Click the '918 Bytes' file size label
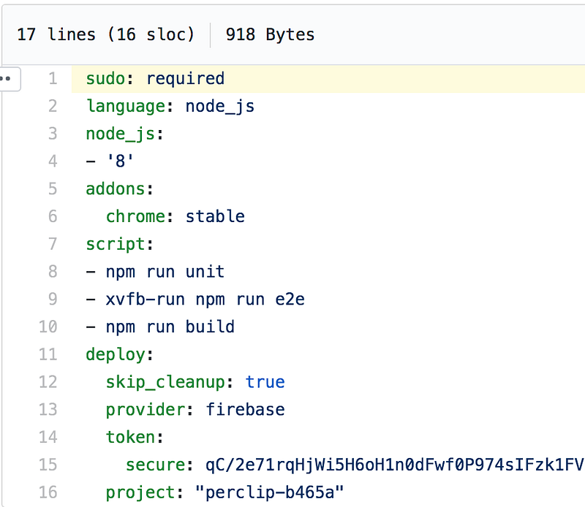Viewport: 585px width, 507px height. 270,34
